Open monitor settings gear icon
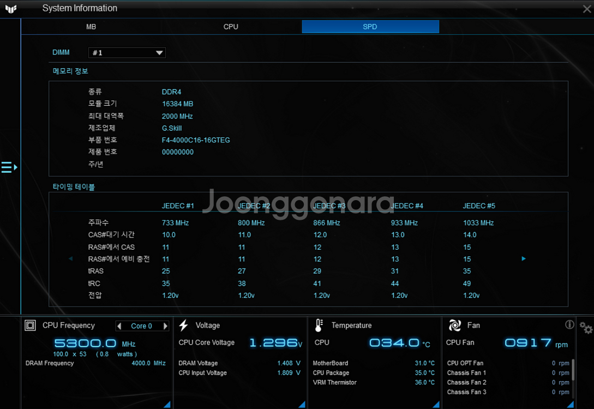 pyautogui.click(x=586, y=328)
